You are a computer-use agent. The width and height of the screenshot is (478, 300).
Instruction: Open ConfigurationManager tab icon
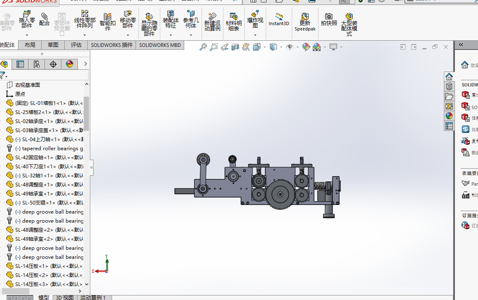tap(37, 64)
